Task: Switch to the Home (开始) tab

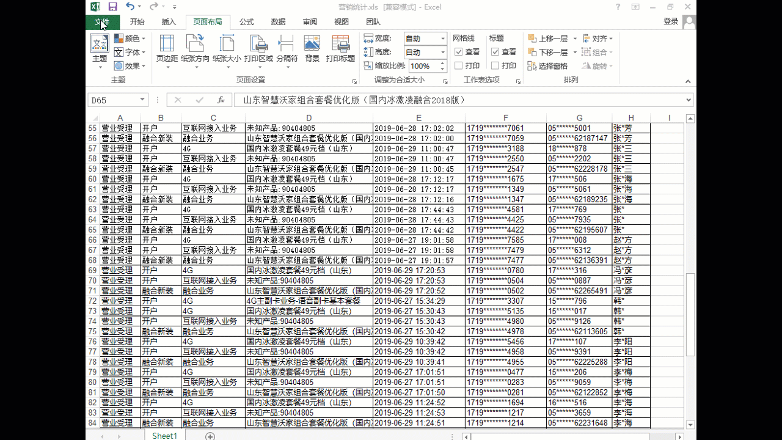Action: click(x=137, y=22)
